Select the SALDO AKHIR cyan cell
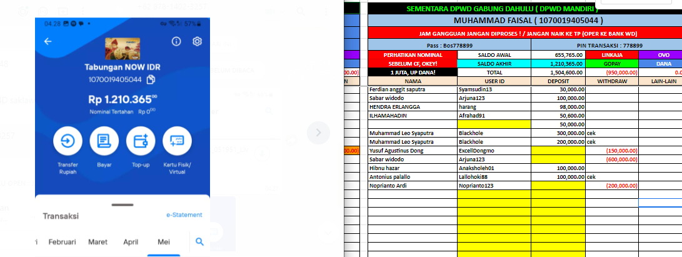This screenshot has width=682, height=257. coord(494,64)
